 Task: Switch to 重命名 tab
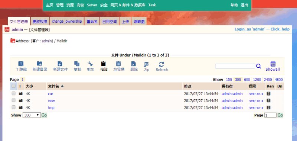(x=92, y=21)
